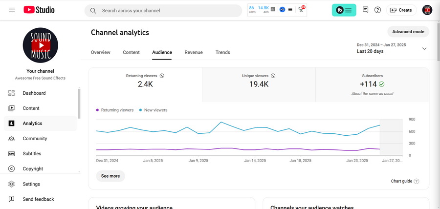Screen dimensions: 440x209
Task: Open the account avatar in the top right
Action: [427, 10]
